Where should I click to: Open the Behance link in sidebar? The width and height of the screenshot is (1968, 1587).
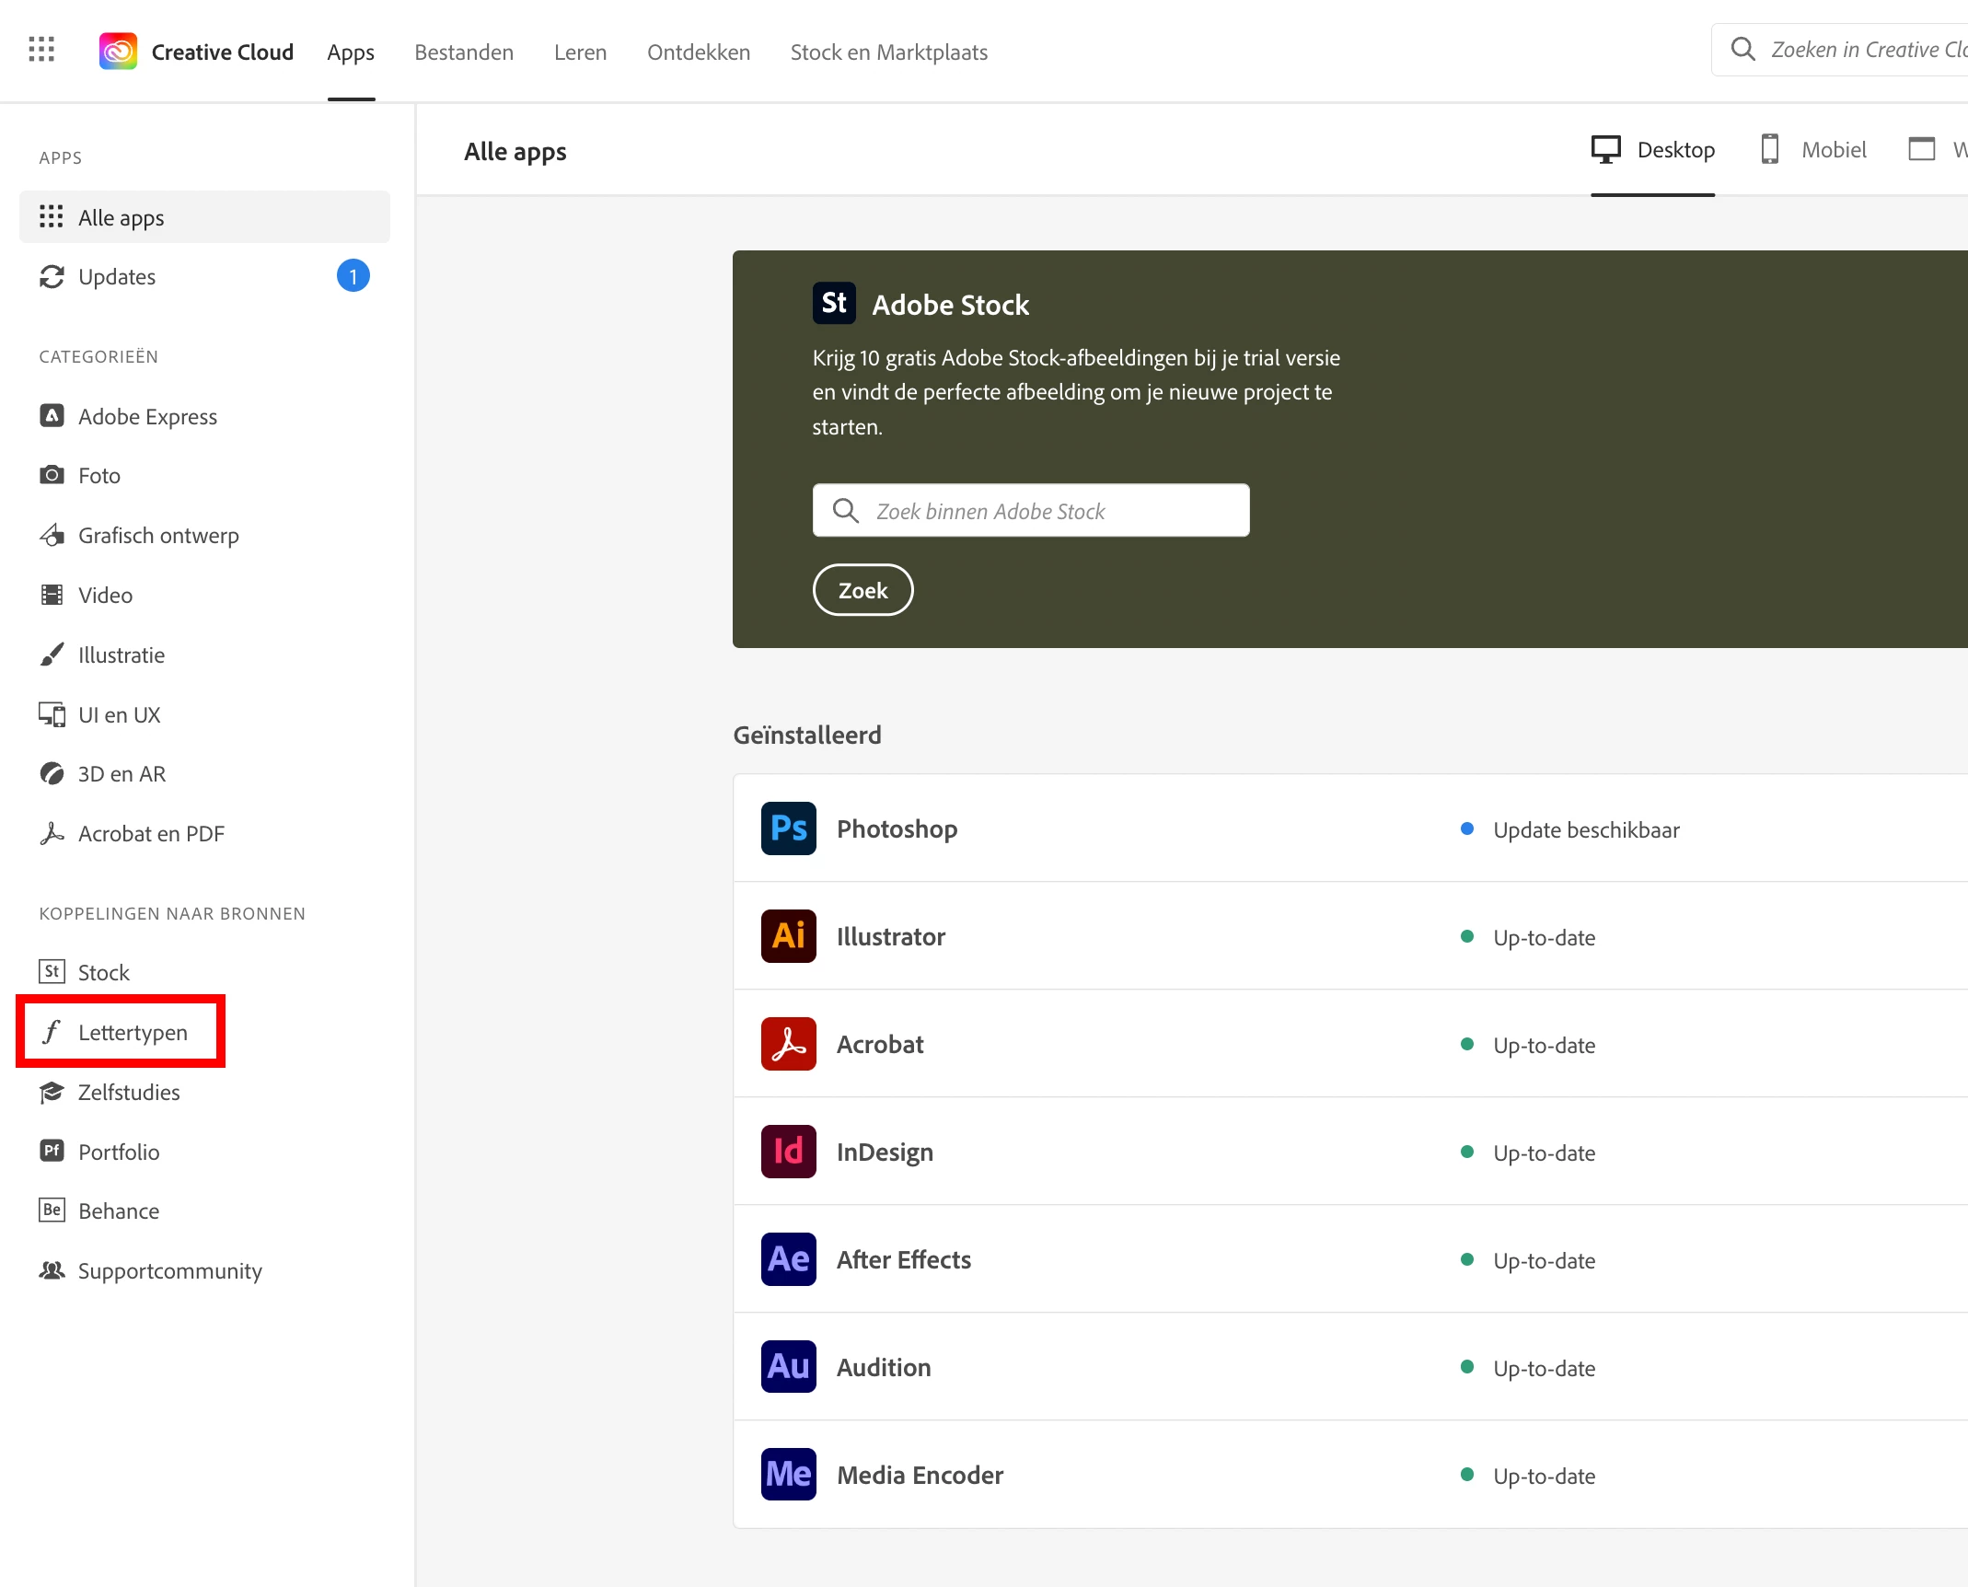click(119, 1211)
